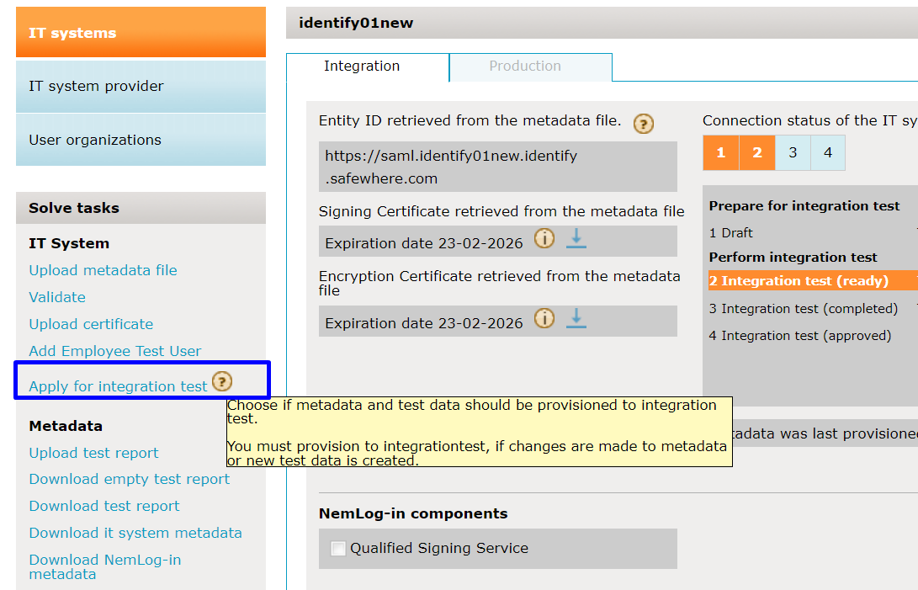Click Download NemLog-in metadata link
This screenshot has width=918, height=590.
point(105,567)
